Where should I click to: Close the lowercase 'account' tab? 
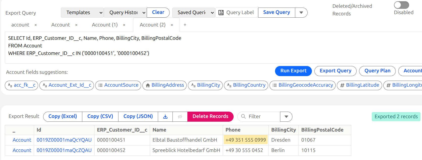click(36, 25)
